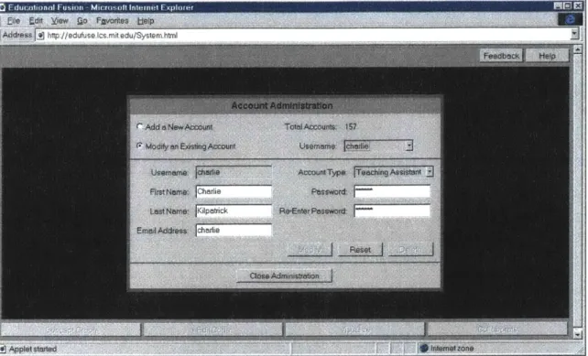Click the page scrollbar up arrow
This screenshot has height=356, width=588.
pyautogui.click(x=578, y=49)
